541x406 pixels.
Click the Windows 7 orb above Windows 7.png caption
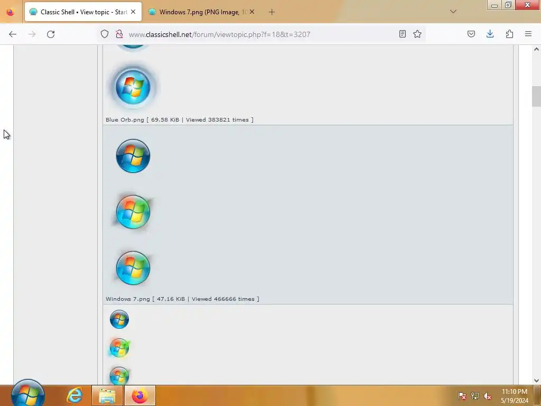coord(133,268)
